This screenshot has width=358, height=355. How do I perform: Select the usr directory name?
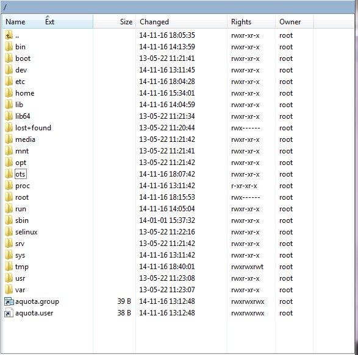[20, 278]
